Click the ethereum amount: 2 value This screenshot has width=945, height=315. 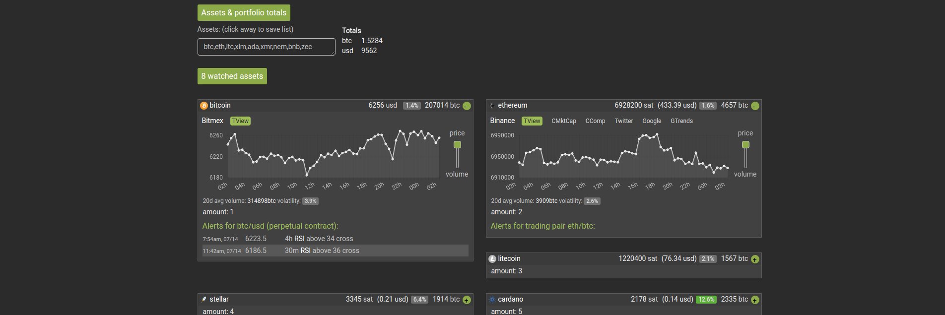[x=506, y=212]
